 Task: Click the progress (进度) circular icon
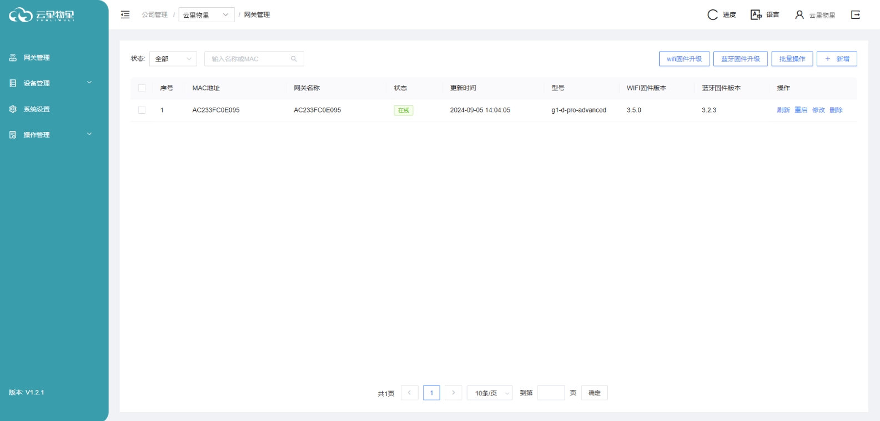point(712,15)
